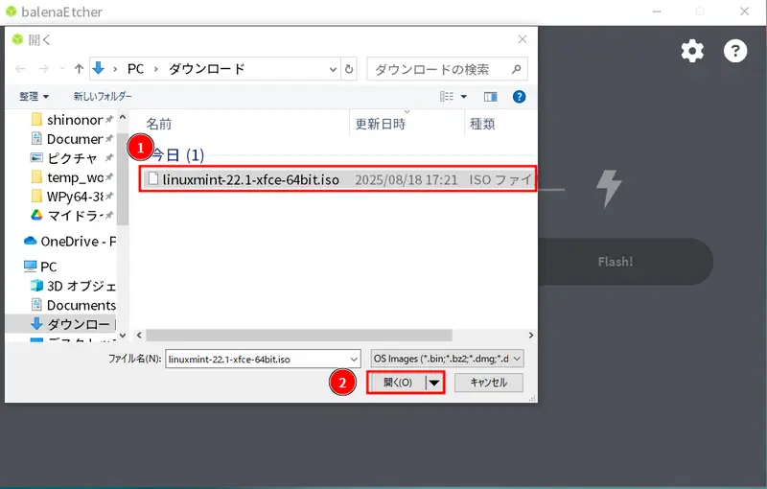767x489 pixels.
Task: Open balenaEtcher settings gear
Action: click(692, 51)
